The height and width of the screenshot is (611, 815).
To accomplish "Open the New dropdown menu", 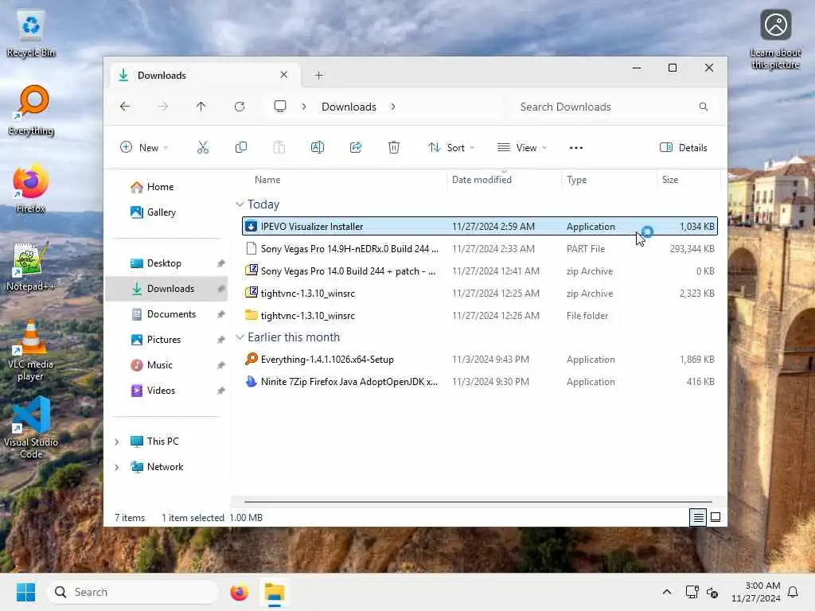I will point(144,147).
